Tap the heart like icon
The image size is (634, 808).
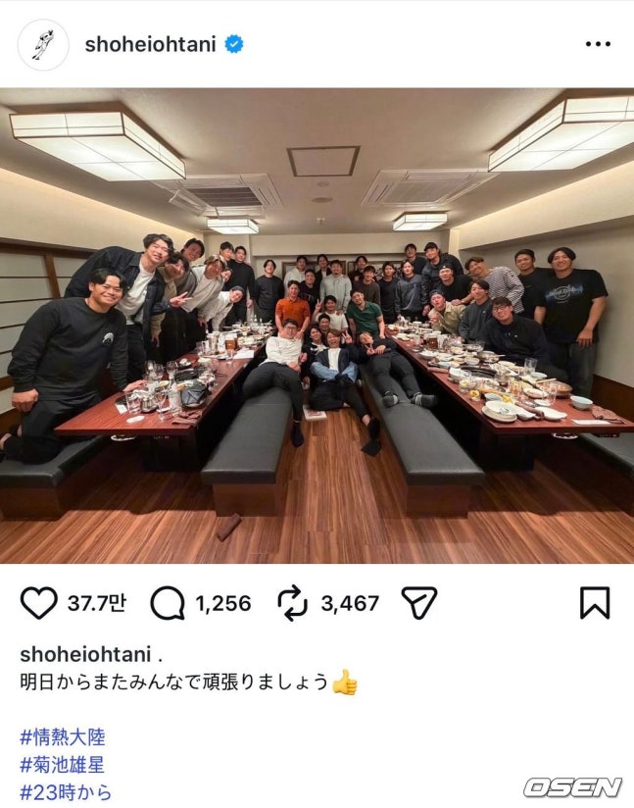(x=38, y=602)
